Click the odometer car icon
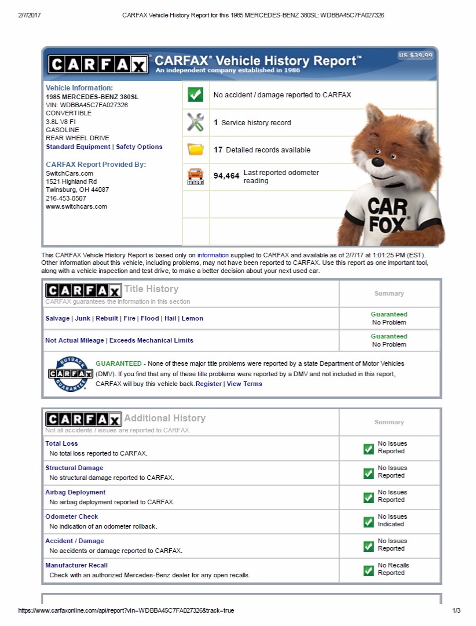Image resolution: width=476 pixels, height=626 pixels. [x=196, y=176]
